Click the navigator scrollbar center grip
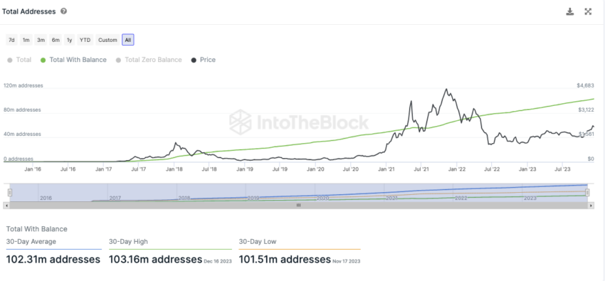The height and width of the screenshot is (281, 605). 298,206
